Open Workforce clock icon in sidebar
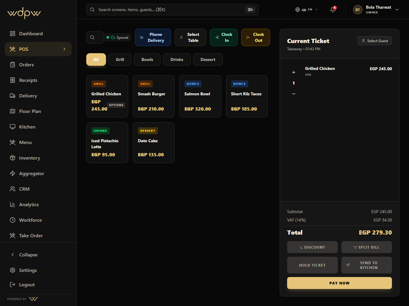This screenshot has height=306, width=409. click(x=13, y=220)
